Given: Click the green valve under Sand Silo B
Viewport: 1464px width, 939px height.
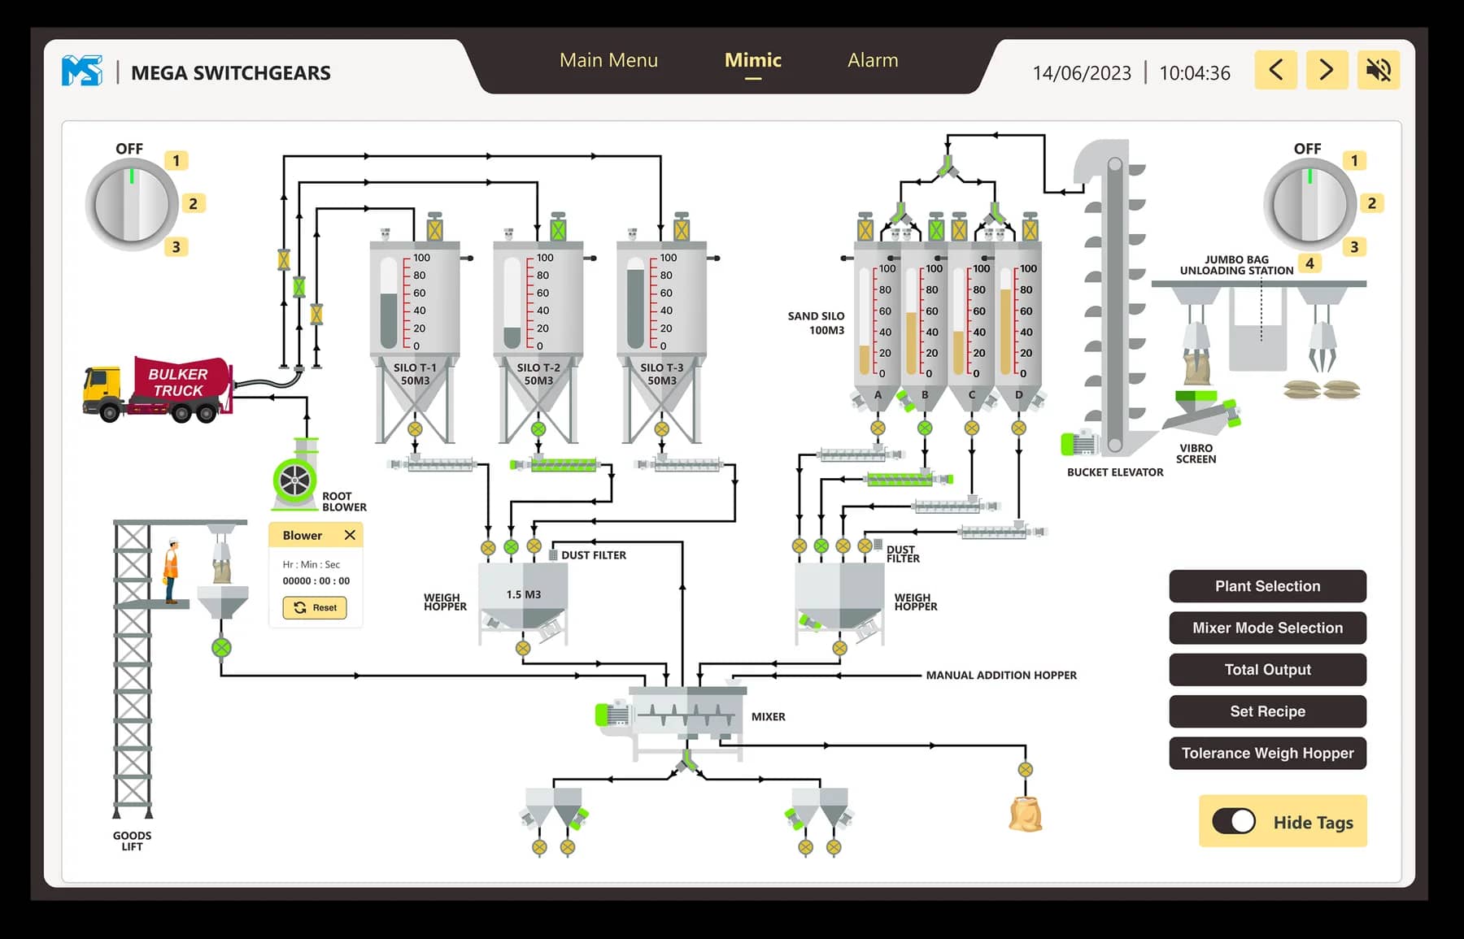Looking at the screenshot, I should point(925,428).
